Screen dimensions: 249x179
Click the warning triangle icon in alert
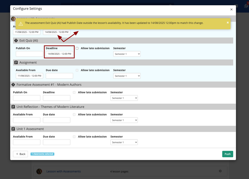pyautogui.click(x=21, y=23)
